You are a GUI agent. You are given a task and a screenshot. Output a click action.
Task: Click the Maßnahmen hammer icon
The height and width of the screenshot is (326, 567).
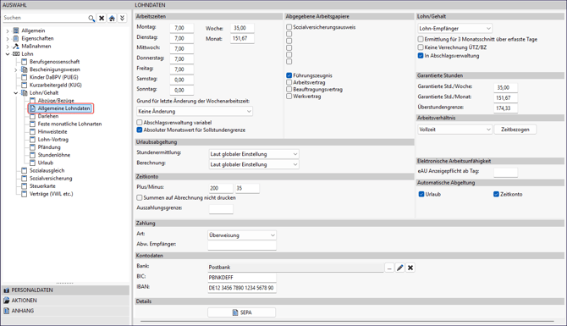click(16, 47)
